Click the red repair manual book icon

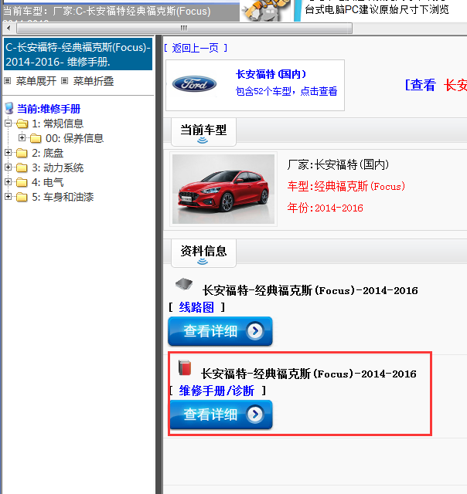pos(185,367)
